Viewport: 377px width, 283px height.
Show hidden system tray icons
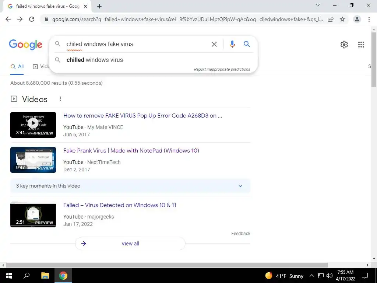[x=311, y=276]
